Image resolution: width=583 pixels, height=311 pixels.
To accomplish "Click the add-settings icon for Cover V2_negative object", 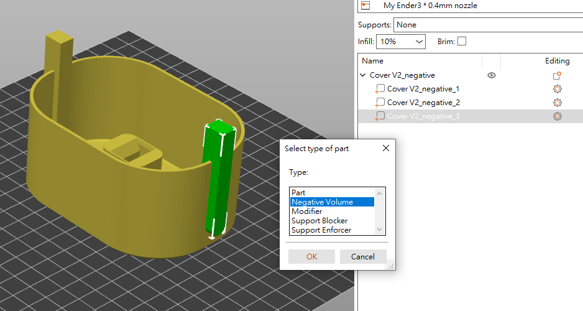I will click(x=557, y=75).
